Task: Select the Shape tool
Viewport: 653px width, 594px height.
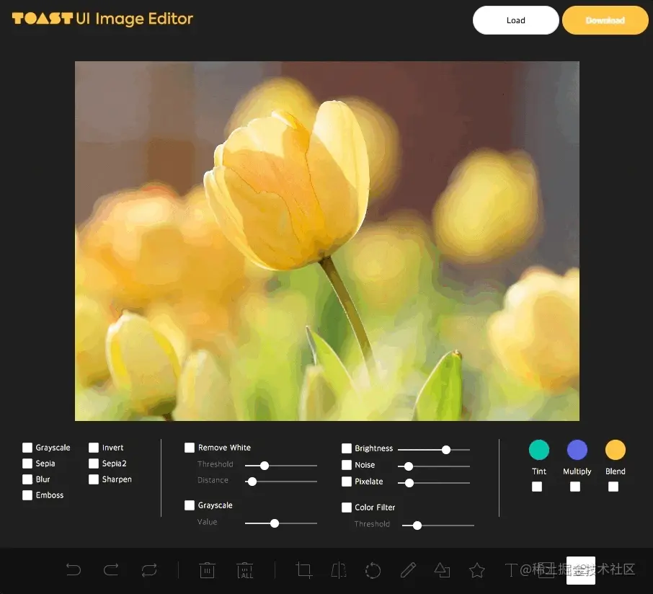Action: pyautogui.click(x=443, y=570)
